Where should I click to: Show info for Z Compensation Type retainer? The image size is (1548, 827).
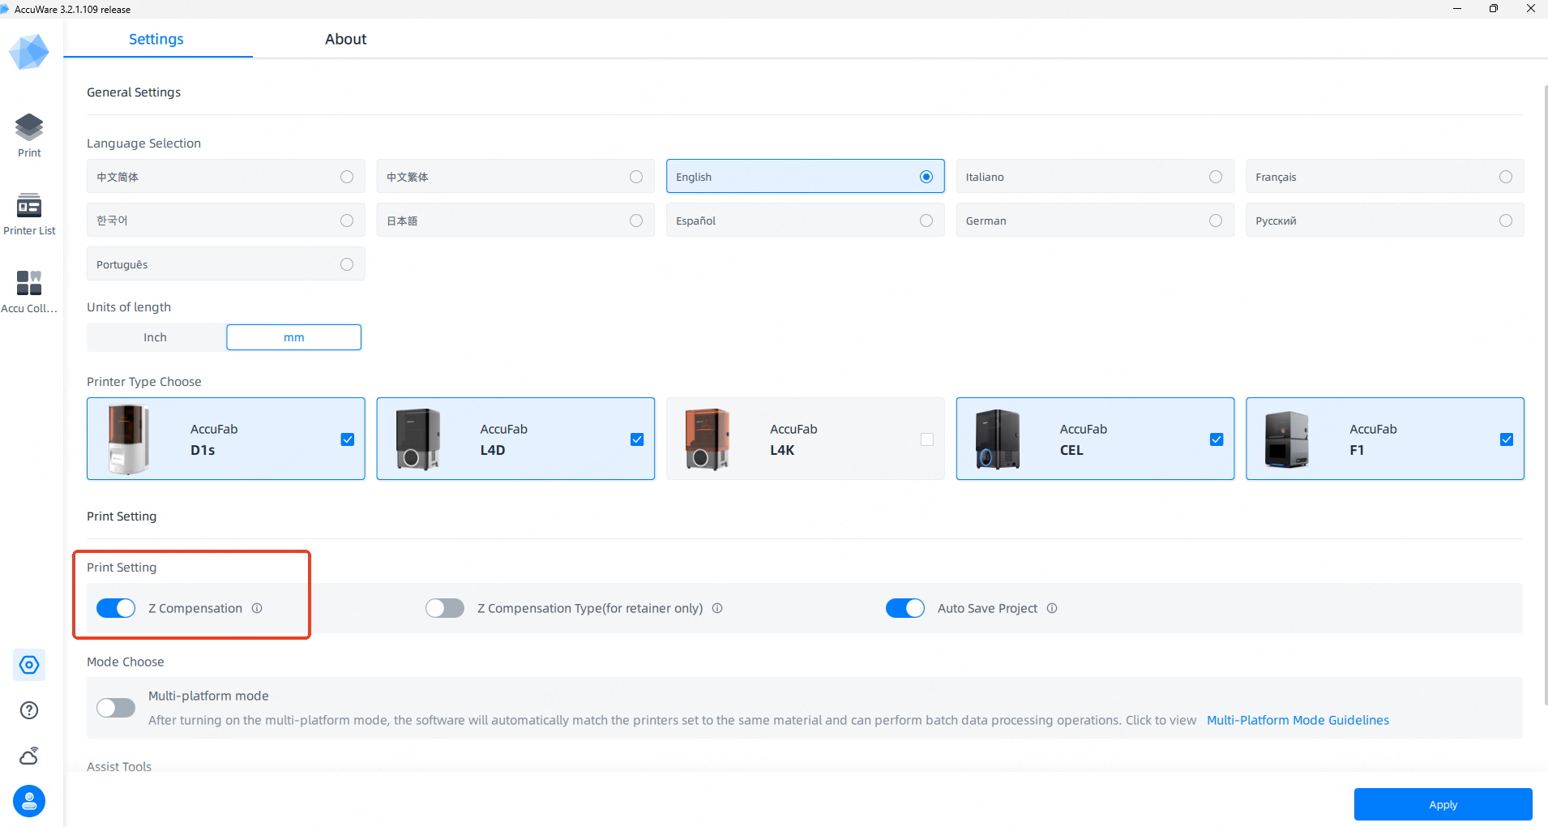click(x=717, y=608)
